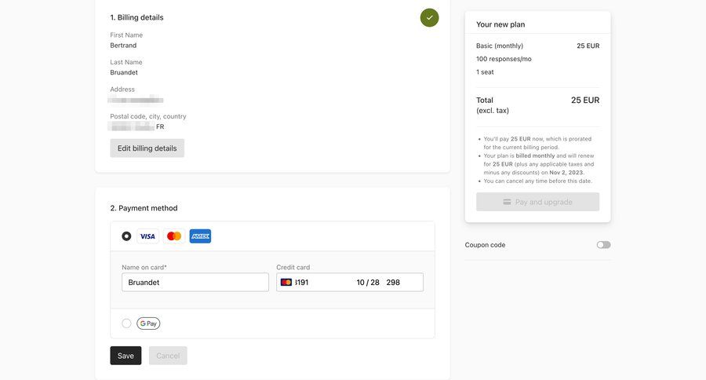Viewport: 706px width, 380px height.
Task: Click the Payment method section heading
Action: pyautogui.click(x=144, y=208)
